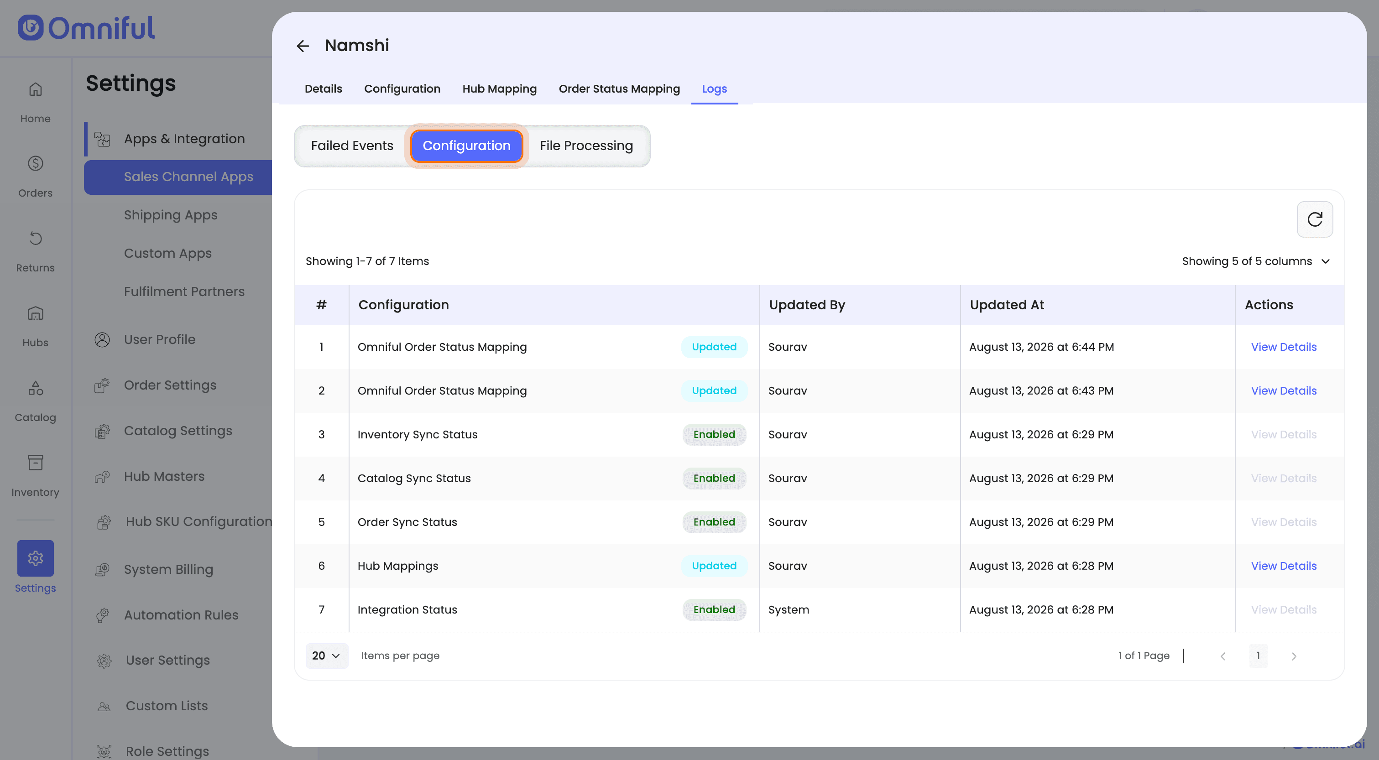
Task: Expand the Showing 5 of 5 columns dropdown
Action: coord(1256,261)
